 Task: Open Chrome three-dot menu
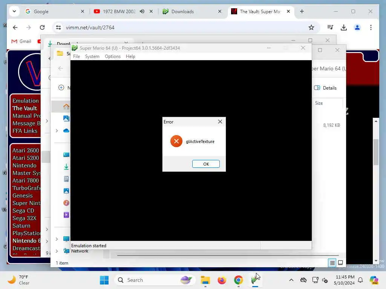(x=371, y=27)
